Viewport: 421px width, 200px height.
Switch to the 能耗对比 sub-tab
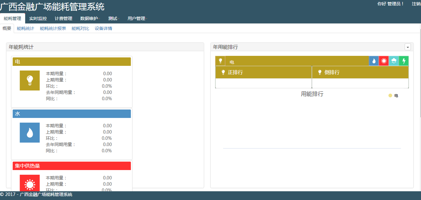tap(80, 28)
